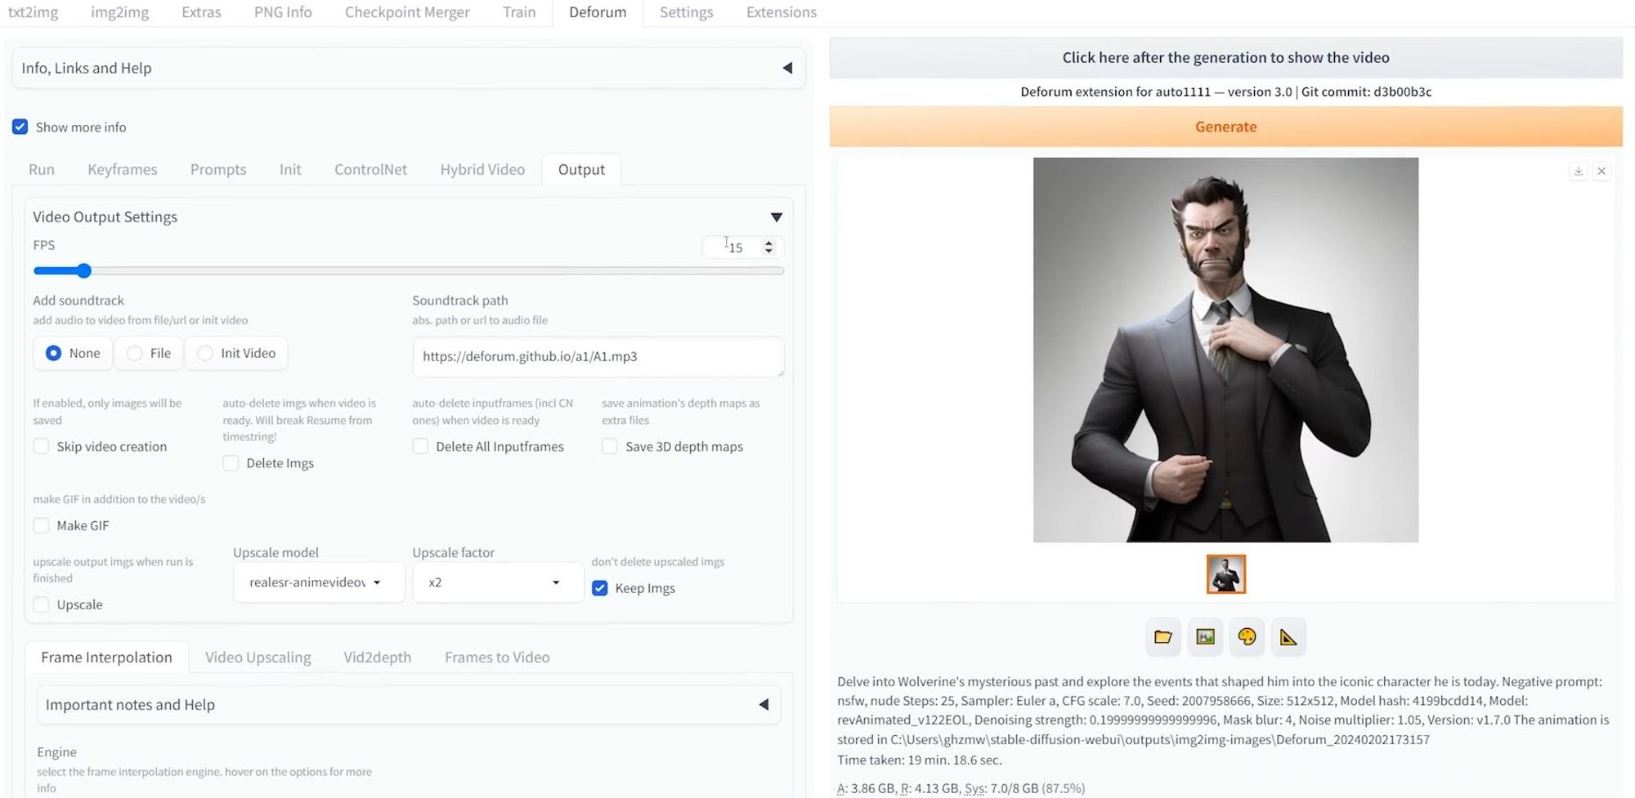
Task: Open the Video Upscaling tab
Action: coord(258,658)
